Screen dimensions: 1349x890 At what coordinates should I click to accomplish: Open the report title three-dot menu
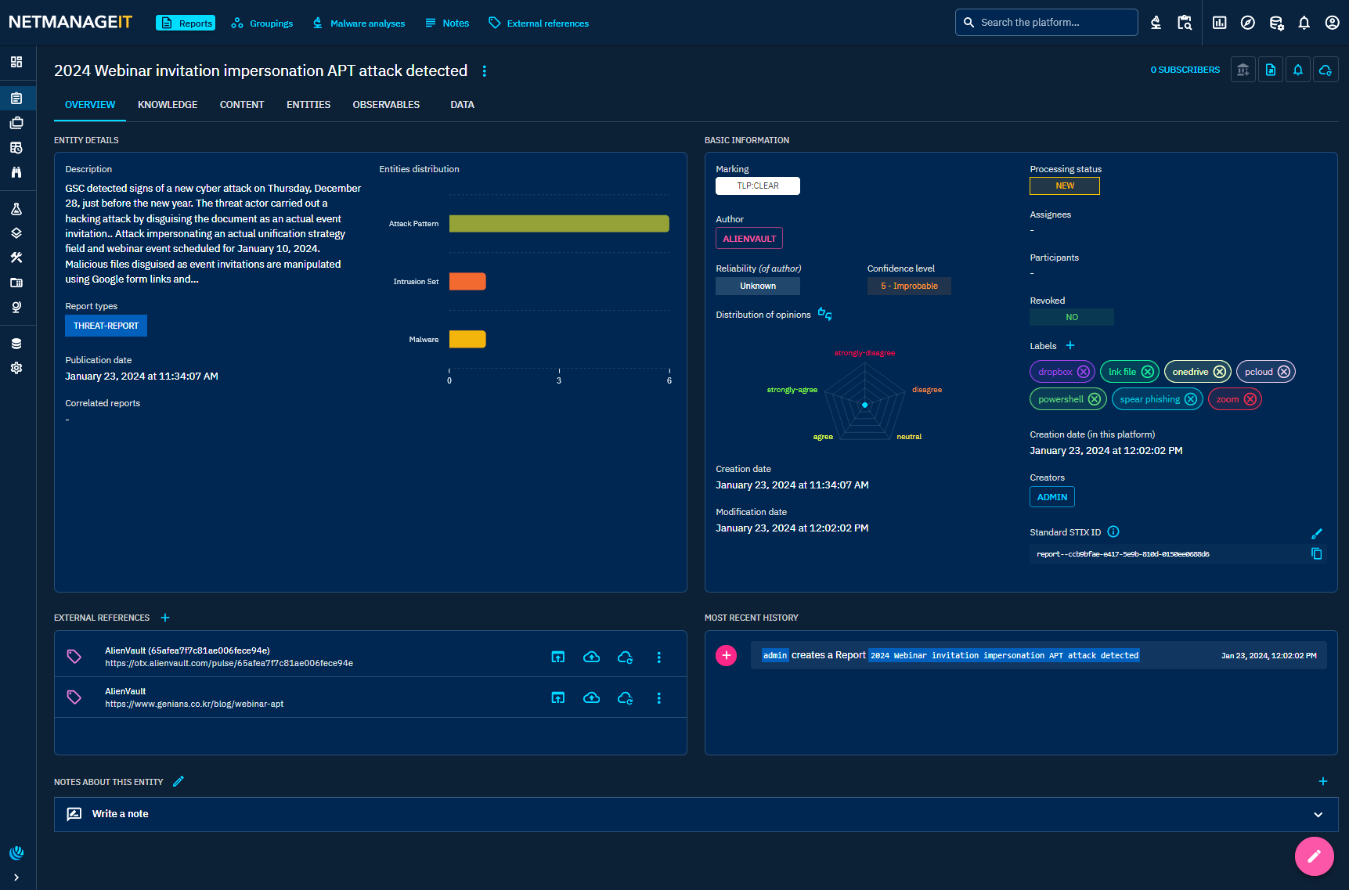pyautogui.click(x=485, y=71)
